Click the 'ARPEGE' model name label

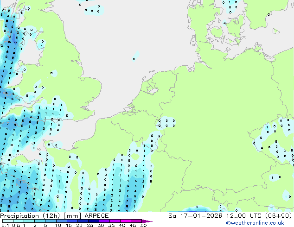tap(96, 216)
